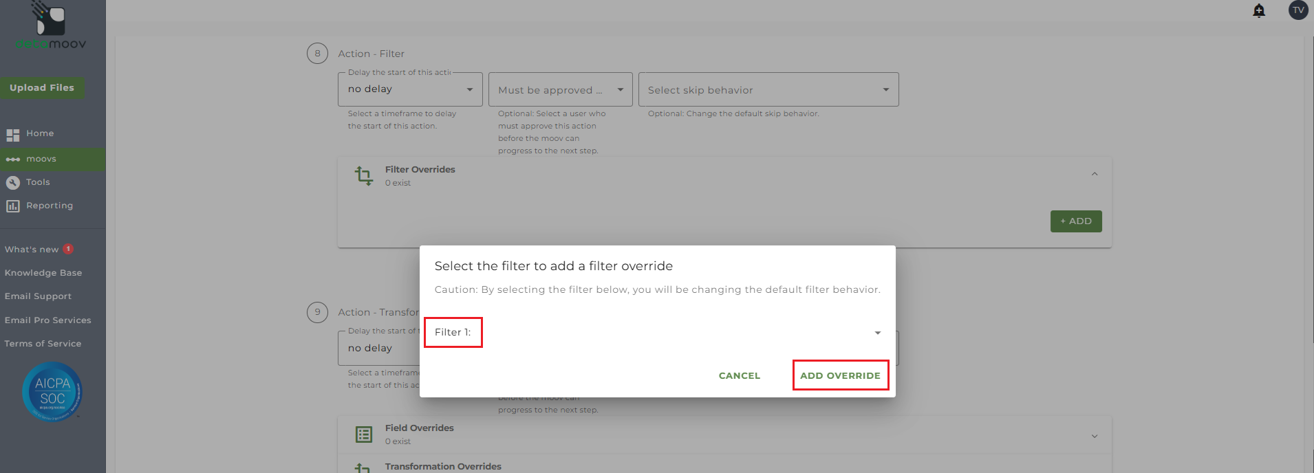Click the Field Overrides list icon

[x=364, y=434]
